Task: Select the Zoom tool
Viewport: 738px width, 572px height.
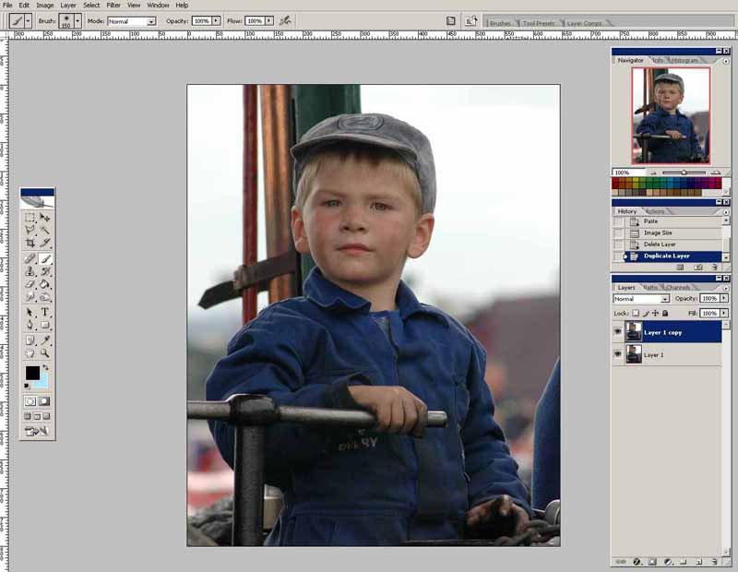Action: [44, 352]
